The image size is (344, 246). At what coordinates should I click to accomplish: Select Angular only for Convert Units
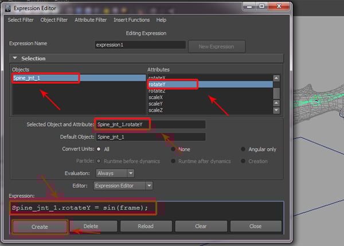tap(243, 149)
